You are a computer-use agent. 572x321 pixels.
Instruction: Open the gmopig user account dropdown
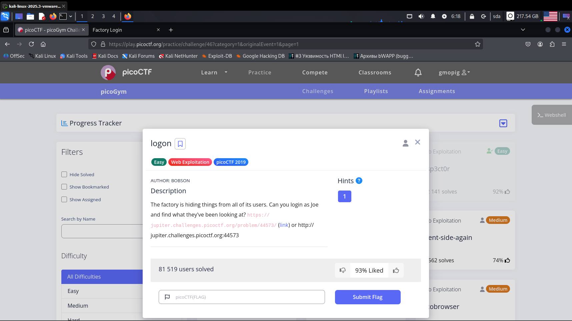[454, 72]
